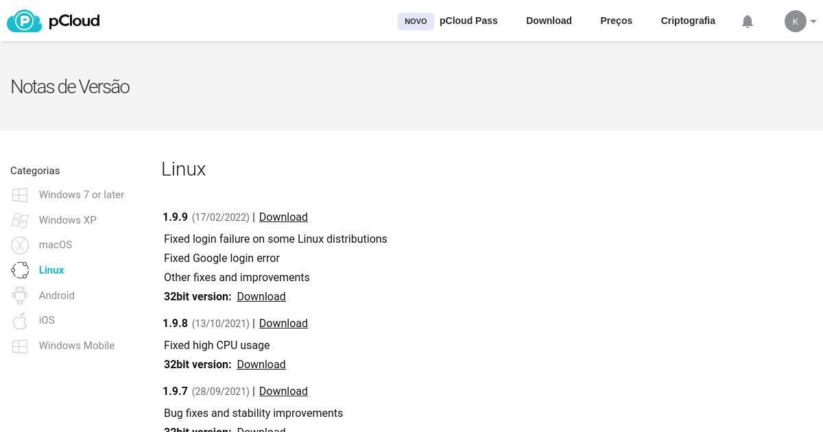Download version 1.9.9 (17/02/2022)

click(283, 217)
